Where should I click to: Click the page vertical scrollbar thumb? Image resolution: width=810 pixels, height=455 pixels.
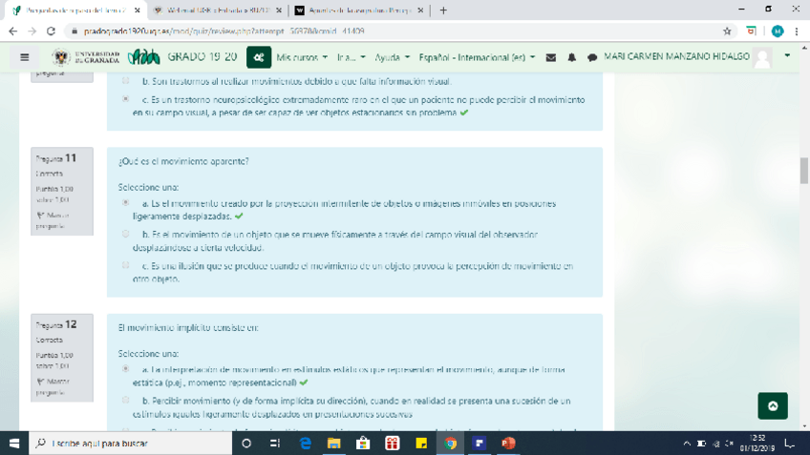pyautogui.click(x=804, y=170)
